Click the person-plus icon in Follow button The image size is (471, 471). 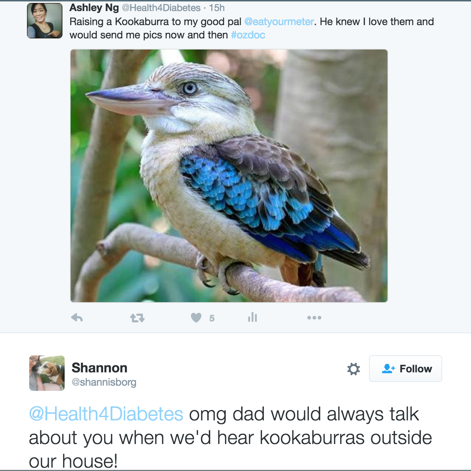388,369
